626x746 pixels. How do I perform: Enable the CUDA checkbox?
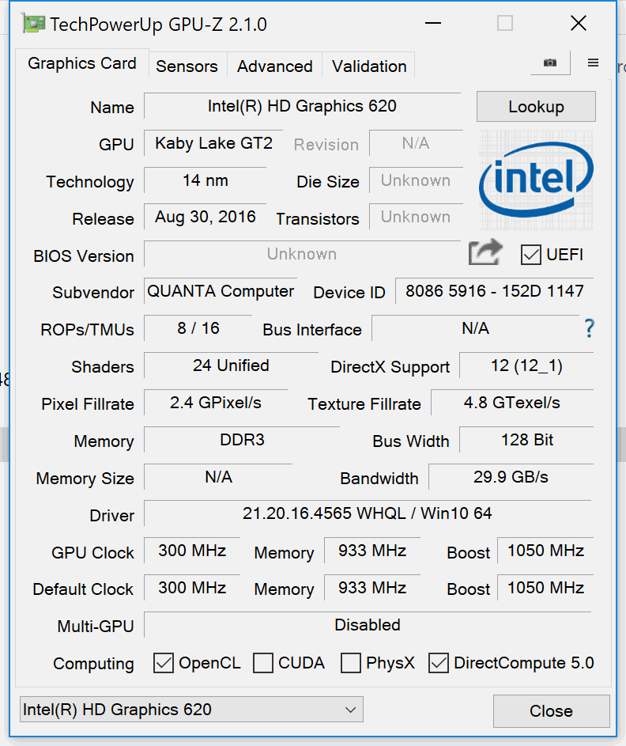(x=263, y=663)
